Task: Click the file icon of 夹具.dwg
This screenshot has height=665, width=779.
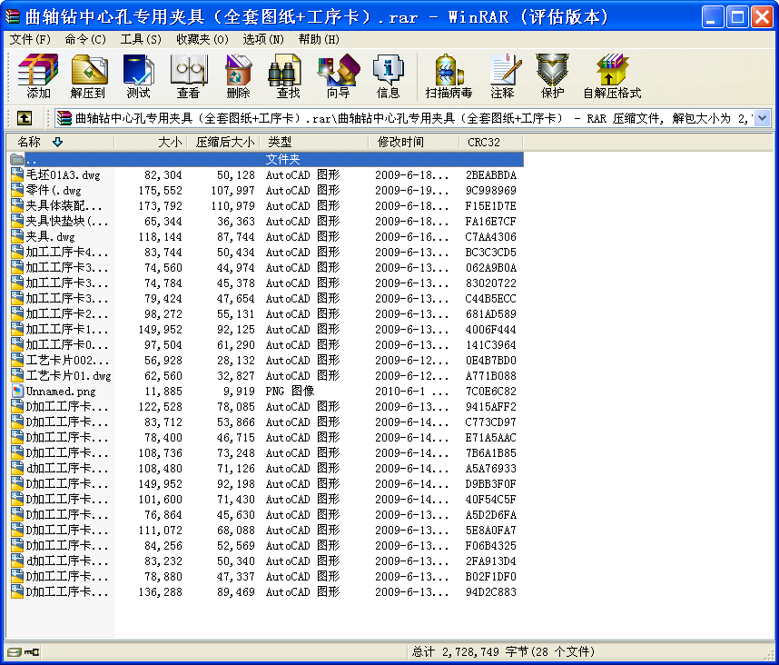Action: [17, 236]
